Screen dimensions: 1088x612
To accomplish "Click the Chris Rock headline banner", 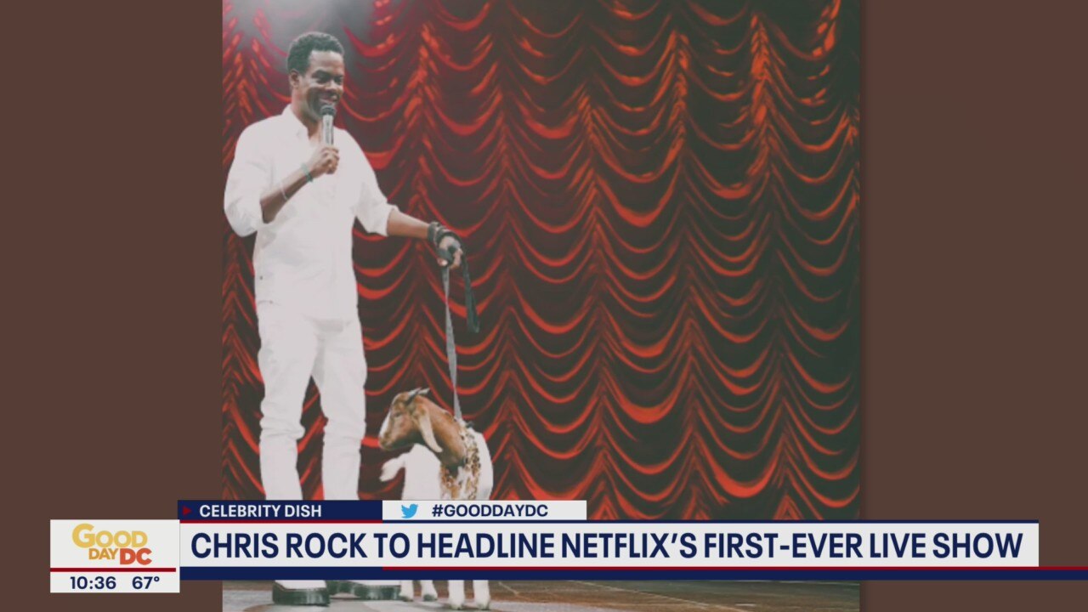I will tap(609, 545).
